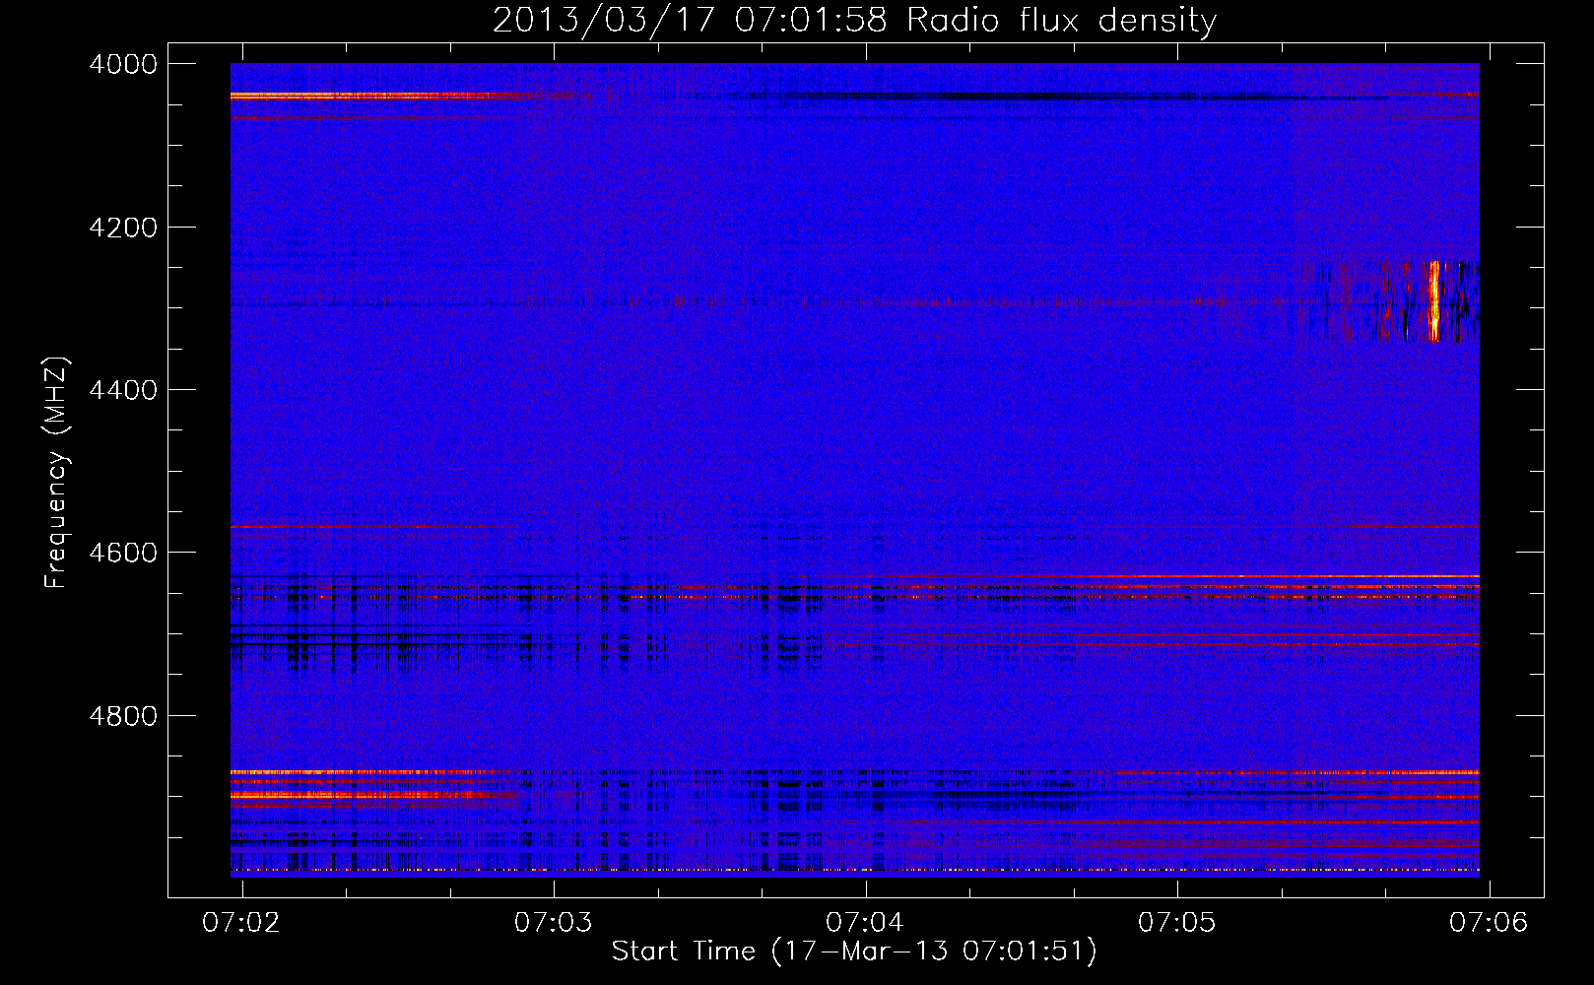Click the 07:04 time axis label
1594x985 pixels.
(865, 922)
